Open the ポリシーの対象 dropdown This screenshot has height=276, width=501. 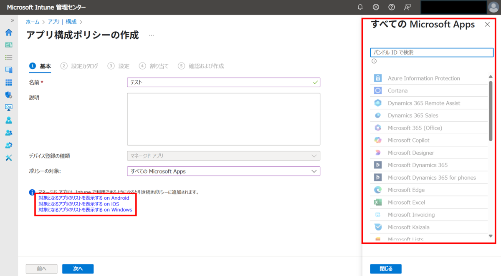(x=223, y=171)
